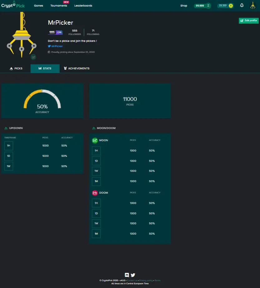View the 71 following list

pos(93,32)
